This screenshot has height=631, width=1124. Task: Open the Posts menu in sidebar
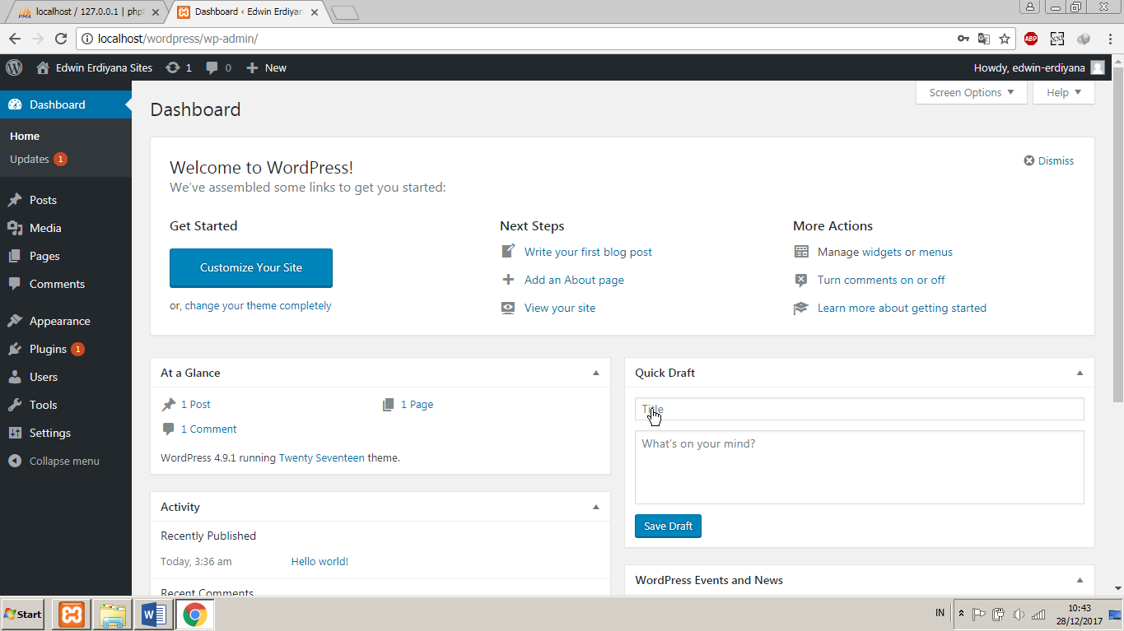[x=66, y=200]
